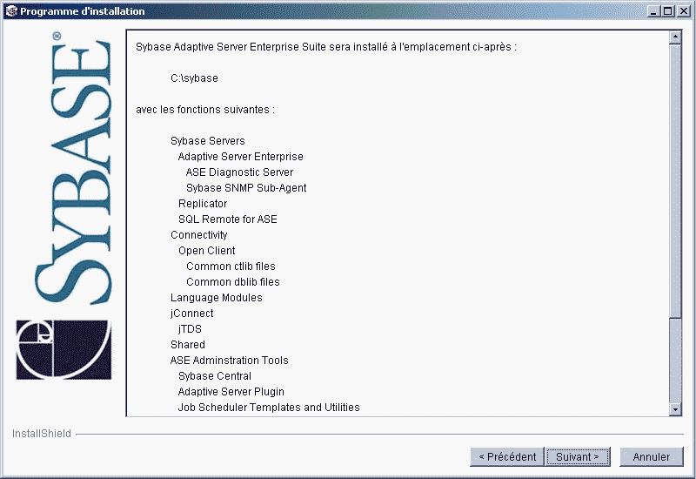Select the Adaptive Server Enterprise line
The image size is (696, 479).
[x=240, y=157]
